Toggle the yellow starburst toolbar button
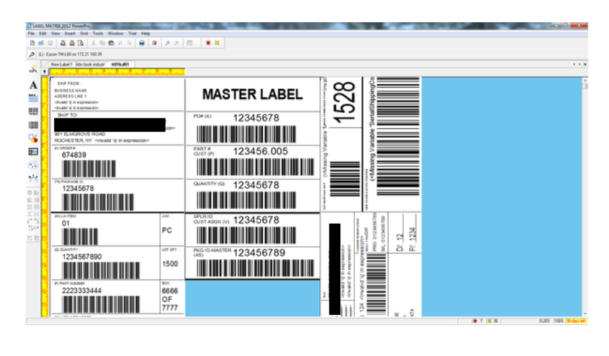The image size is (609, 356). point(216,43)
